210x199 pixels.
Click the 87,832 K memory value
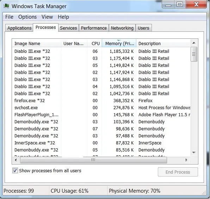coord(125,143)
